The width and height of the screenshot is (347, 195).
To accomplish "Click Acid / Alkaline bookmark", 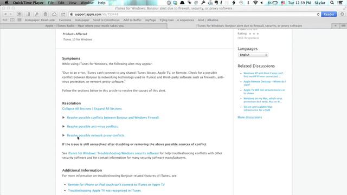I will pos(208,20).
